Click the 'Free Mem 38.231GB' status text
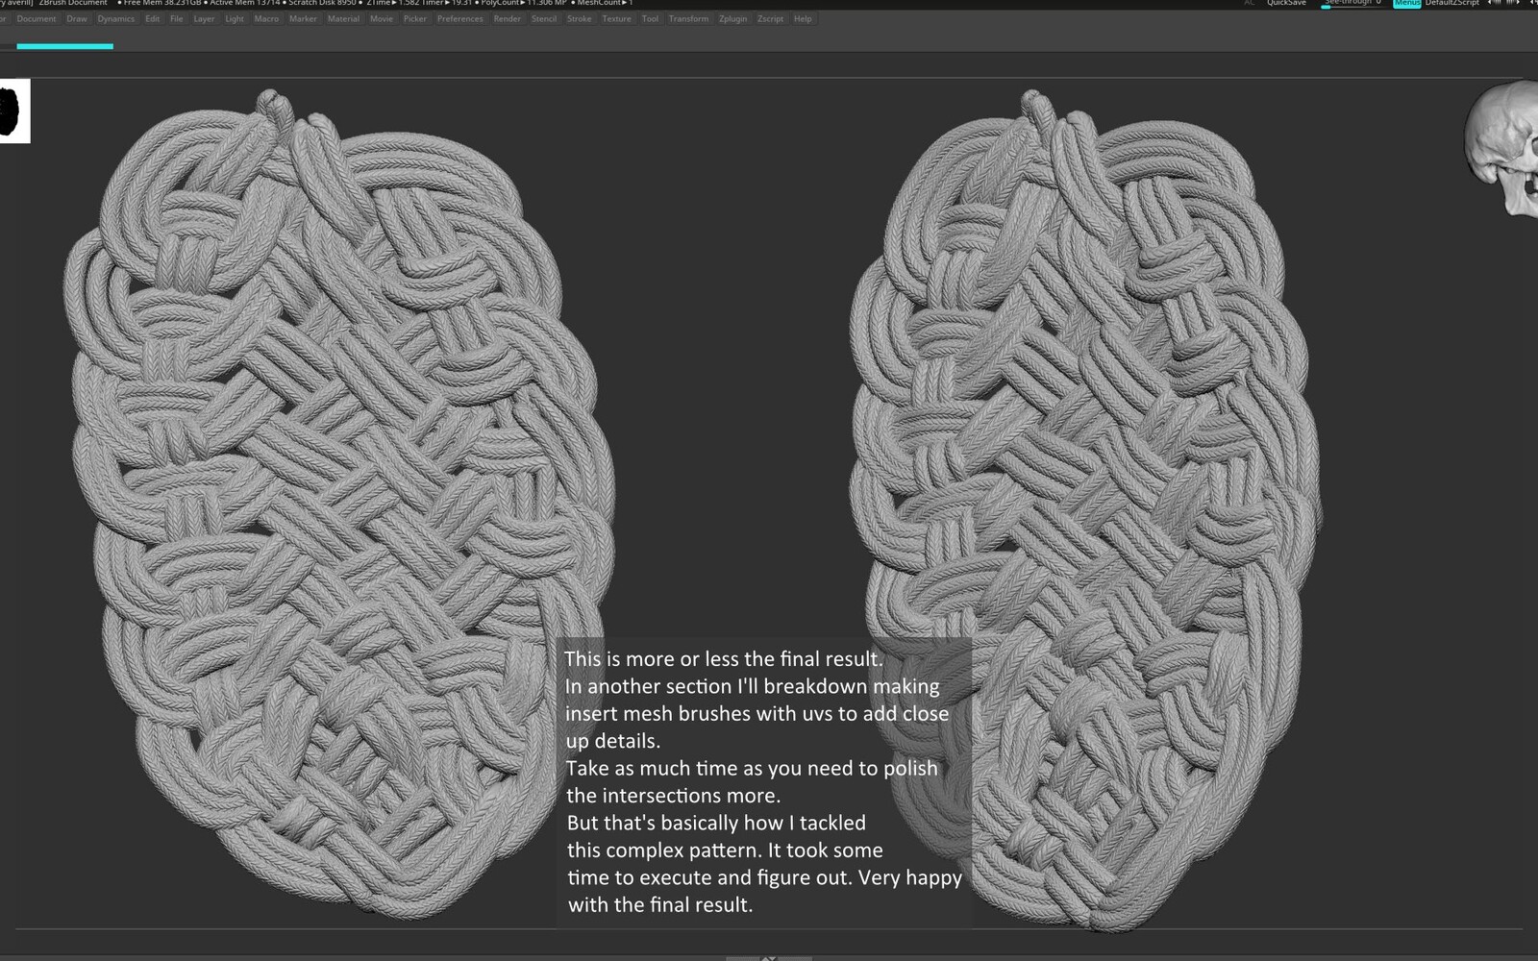 (162, 3)
